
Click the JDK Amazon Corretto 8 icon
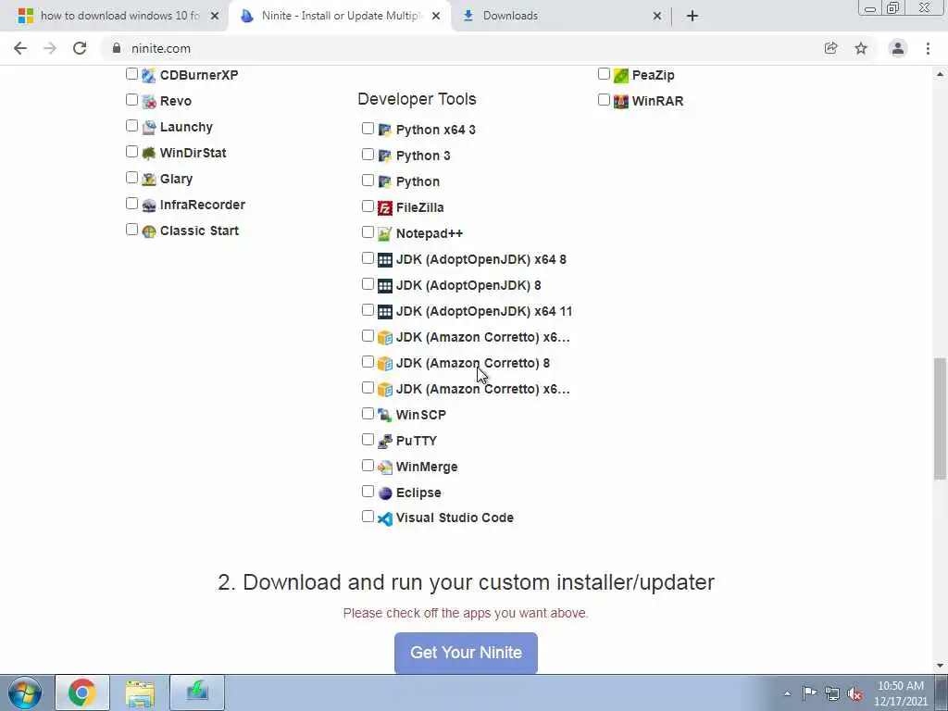tap(384, 363)
